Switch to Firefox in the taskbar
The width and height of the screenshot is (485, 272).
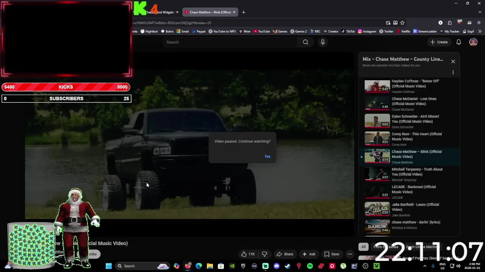click(188, 266)
